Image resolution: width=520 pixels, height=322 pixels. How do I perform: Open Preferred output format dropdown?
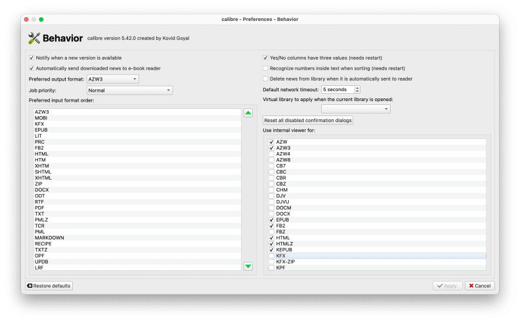click(113, 79)
